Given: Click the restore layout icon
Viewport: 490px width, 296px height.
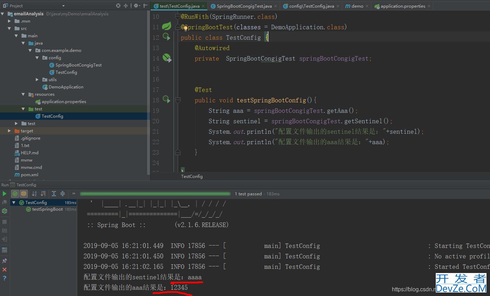Looking at the screenshot, I should tap(4, 250).
